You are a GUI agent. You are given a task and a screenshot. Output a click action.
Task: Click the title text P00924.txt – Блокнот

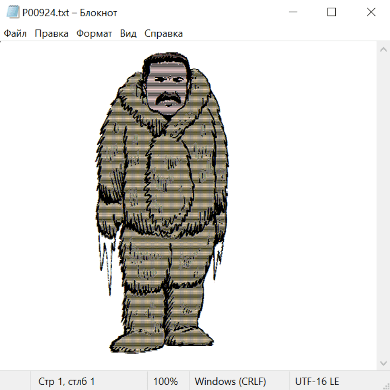click(x=70, y=13)
